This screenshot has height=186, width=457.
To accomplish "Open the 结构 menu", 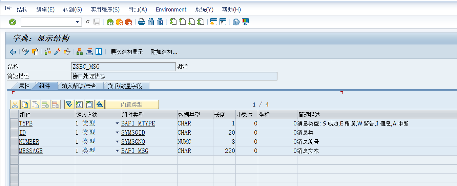I will pyautogui.click(x=22, y=9).
